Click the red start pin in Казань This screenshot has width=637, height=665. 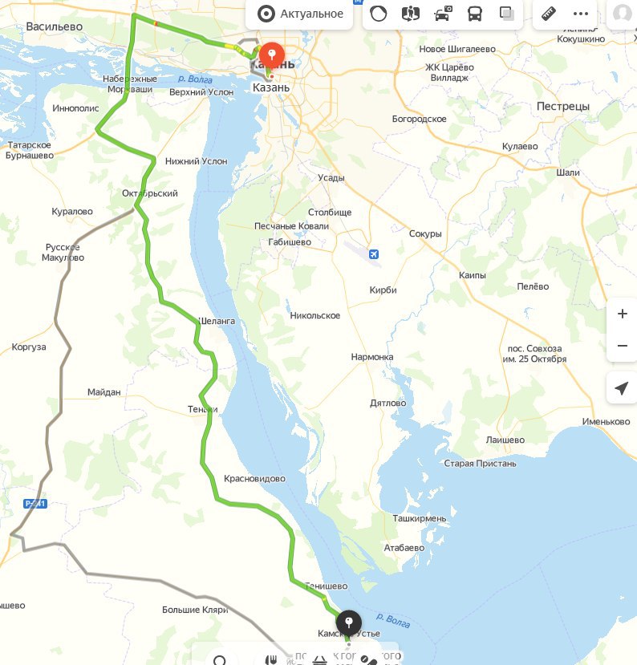[x=272, y=56]
